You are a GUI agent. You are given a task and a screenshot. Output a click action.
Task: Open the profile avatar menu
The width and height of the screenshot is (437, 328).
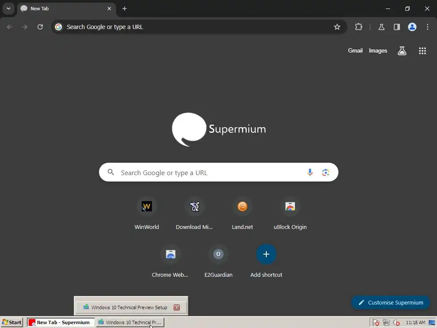pos(412,27)
